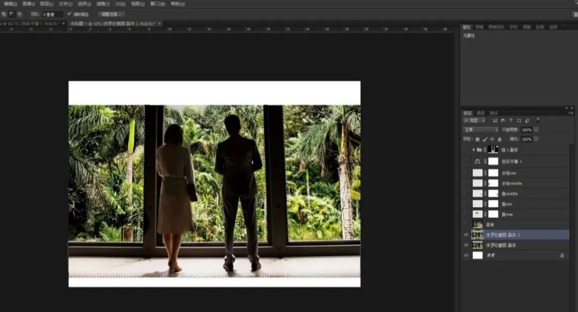Click the mask thumbnail of 组 1 副本
The height and width of the screenshot is (312, 578).
[493, 150]
